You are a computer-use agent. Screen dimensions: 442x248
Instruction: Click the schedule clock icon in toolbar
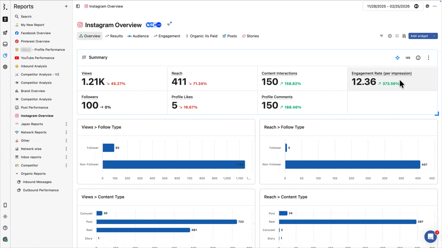[390, 36]
